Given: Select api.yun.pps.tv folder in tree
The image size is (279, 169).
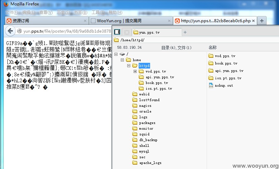Looking at the screenshot, I should point(156,77).
